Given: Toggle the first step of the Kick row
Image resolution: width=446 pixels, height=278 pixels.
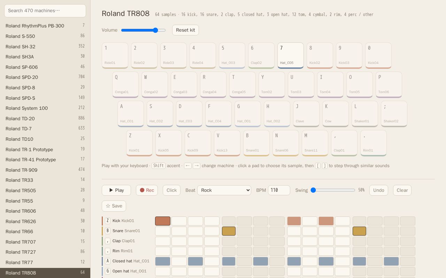Looking at the screenshot, I should (x=163, y=221).
